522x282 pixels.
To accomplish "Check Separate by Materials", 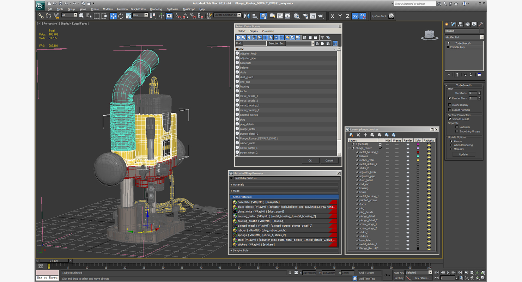I will [457, 127].
